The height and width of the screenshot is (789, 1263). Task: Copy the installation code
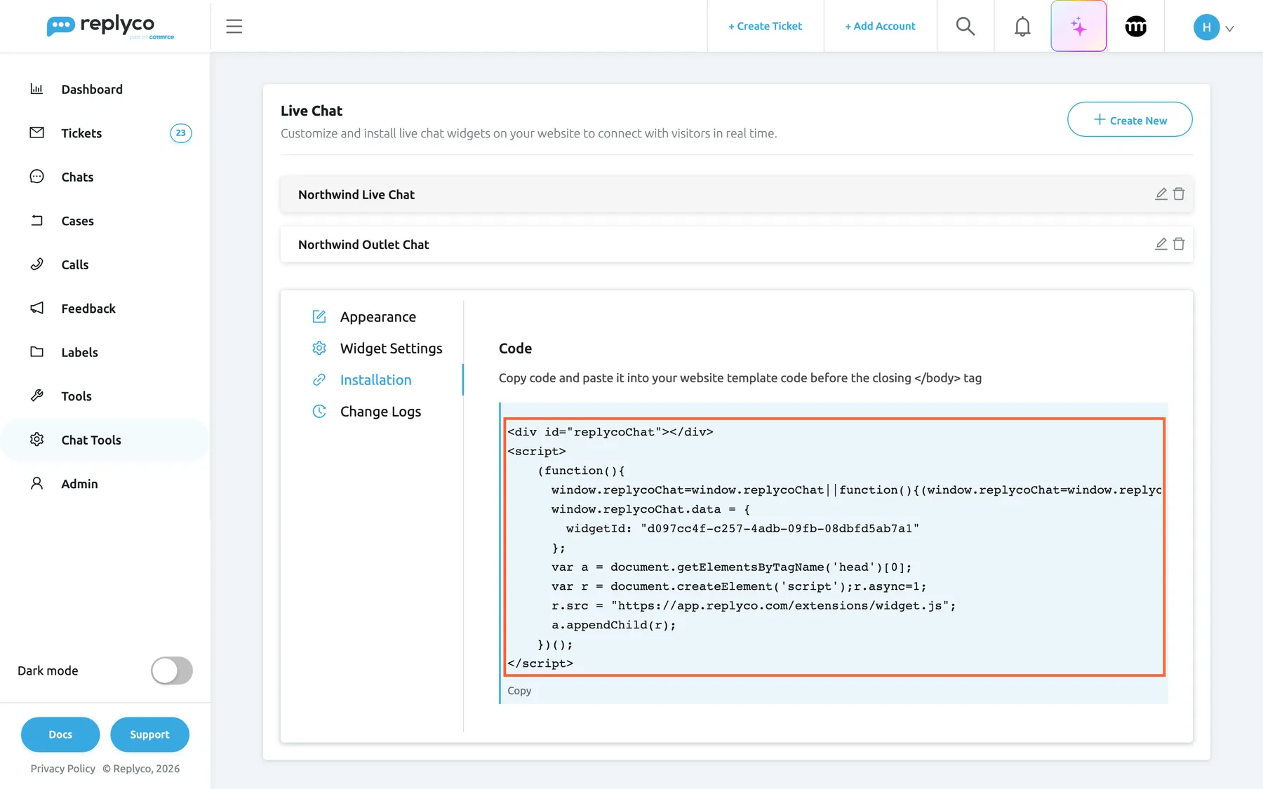[x=519, y=691]
